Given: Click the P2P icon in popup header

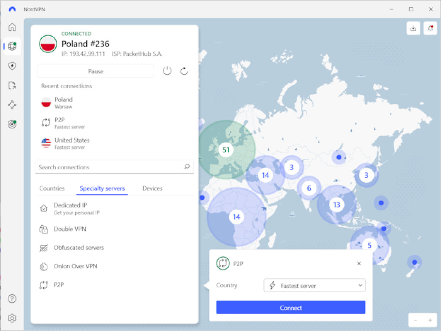Looking at the screenshot, I should [223, 263].
